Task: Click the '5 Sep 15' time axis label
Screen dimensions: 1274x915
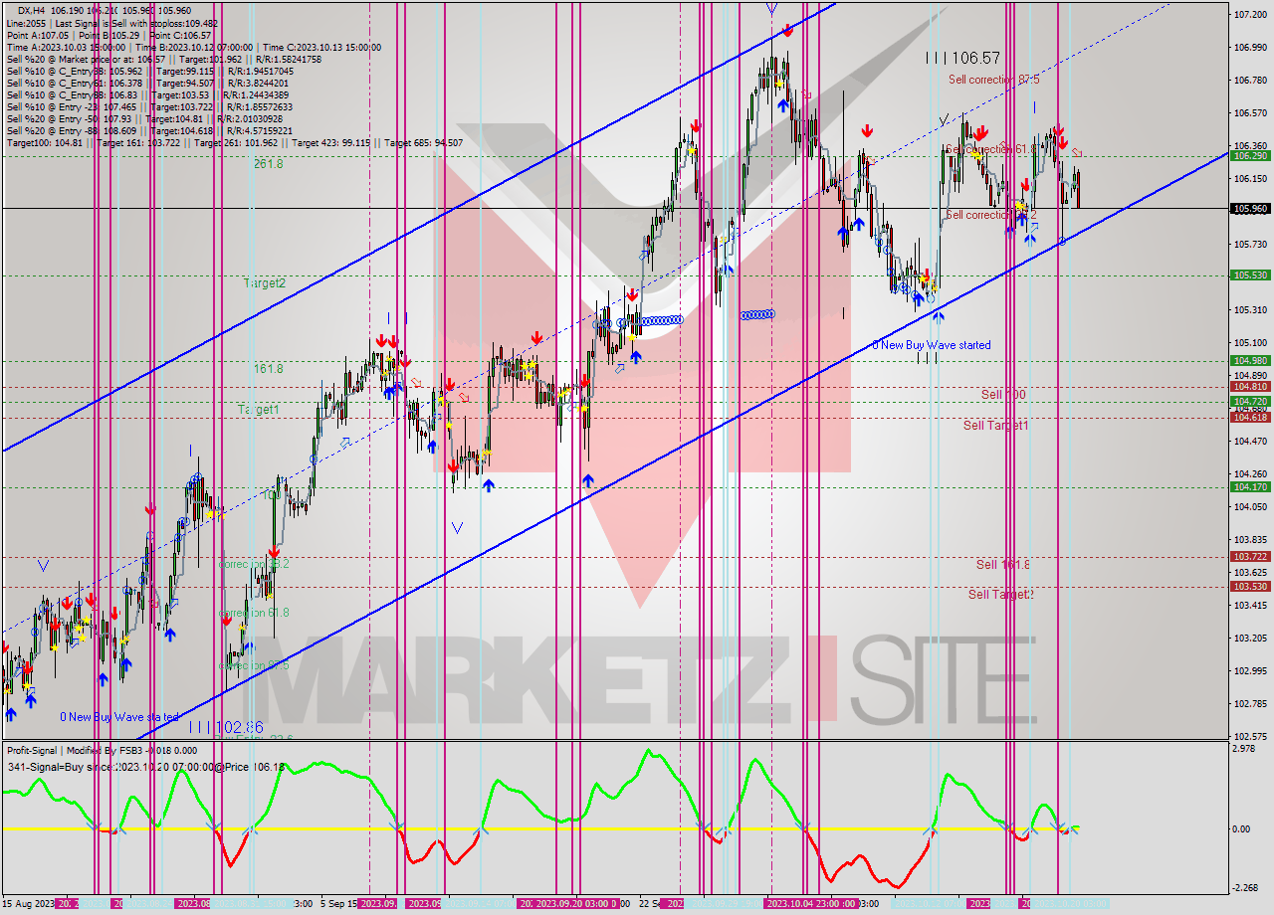Action: [338, 904]
